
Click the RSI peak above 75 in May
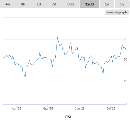pos(57,38)
